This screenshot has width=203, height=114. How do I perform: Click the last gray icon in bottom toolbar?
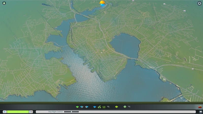point(129,107)
